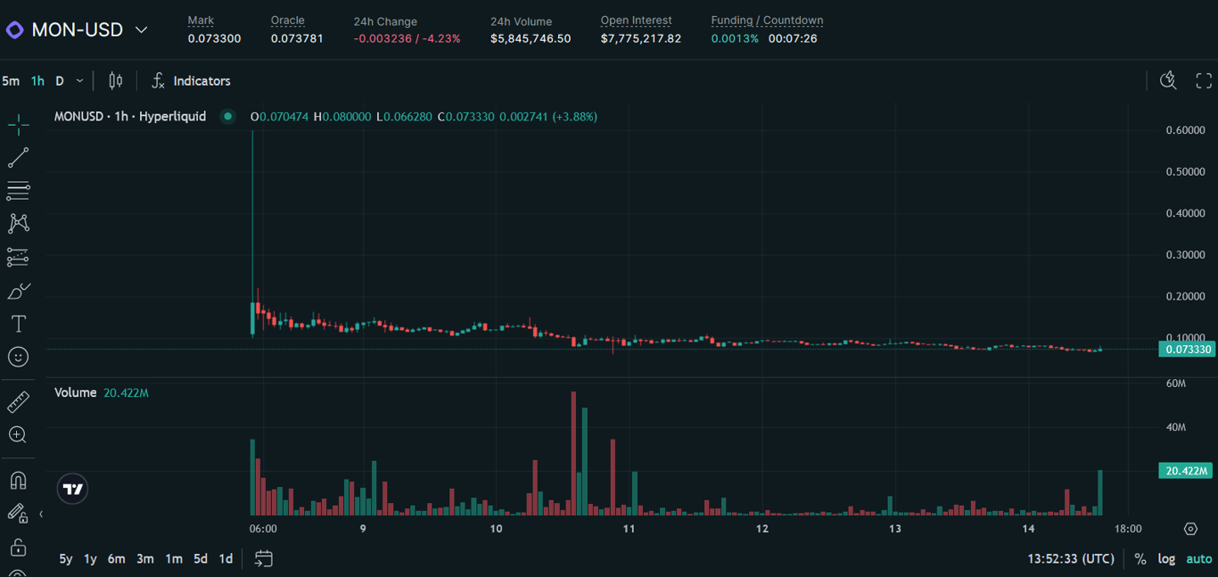This screenshot has height=577, width=1218.
Task: Switch to the 5m timeframe
Action: [11, 80]
